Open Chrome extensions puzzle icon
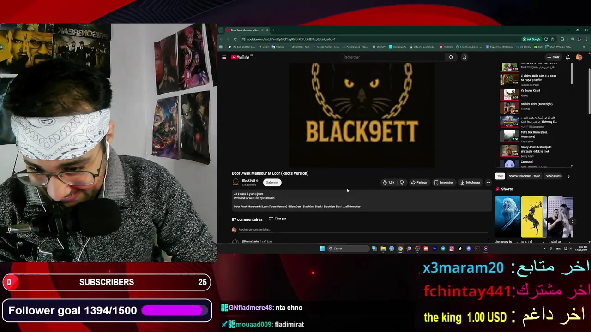The width and height of the screenshot is (591, 332). pos(562,39)
